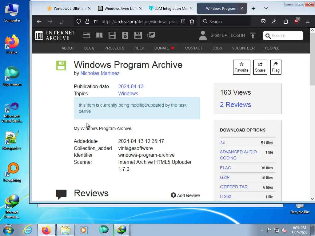The width and height of the screenshot is (315, 236).
Task: Click SIGN UP link
Action: pos(219,35)
